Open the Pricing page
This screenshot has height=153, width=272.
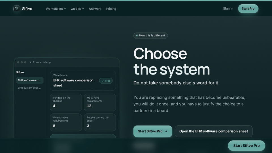[111, 9]
